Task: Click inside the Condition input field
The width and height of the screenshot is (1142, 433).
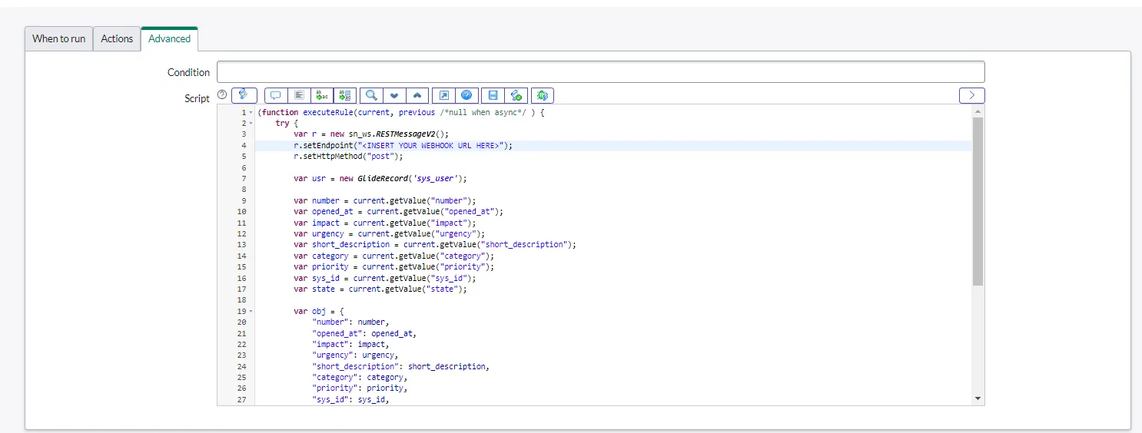Action: pos(600,72)
